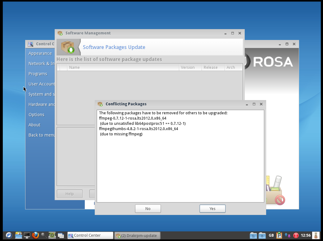
Task: Click the show desktop windows icon
Action: coord(61,235)
